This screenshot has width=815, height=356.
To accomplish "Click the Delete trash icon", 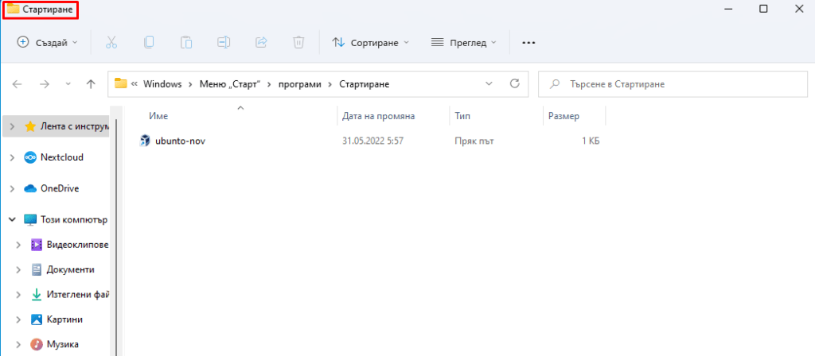I will 298,43.
